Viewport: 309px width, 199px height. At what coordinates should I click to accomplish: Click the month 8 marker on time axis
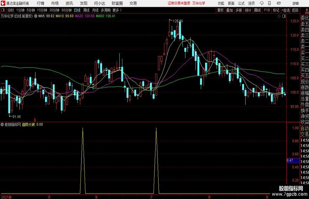point(209,197)
